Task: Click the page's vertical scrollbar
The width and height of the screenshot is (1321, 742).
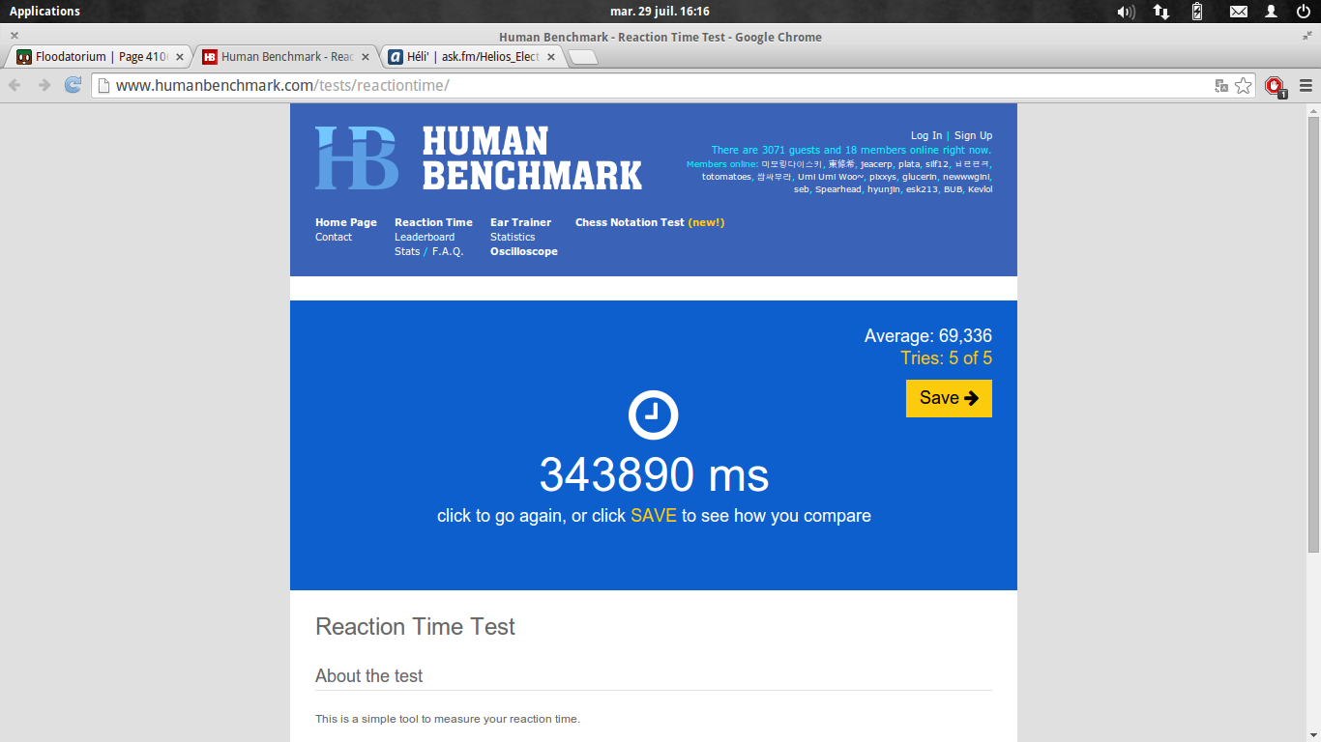Action: click(x=1313, y=328)
